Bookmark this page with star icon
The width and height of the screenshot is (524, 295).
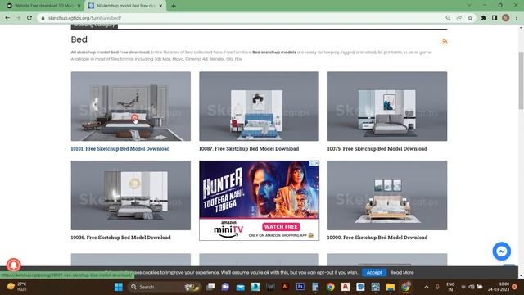[470, 18]
